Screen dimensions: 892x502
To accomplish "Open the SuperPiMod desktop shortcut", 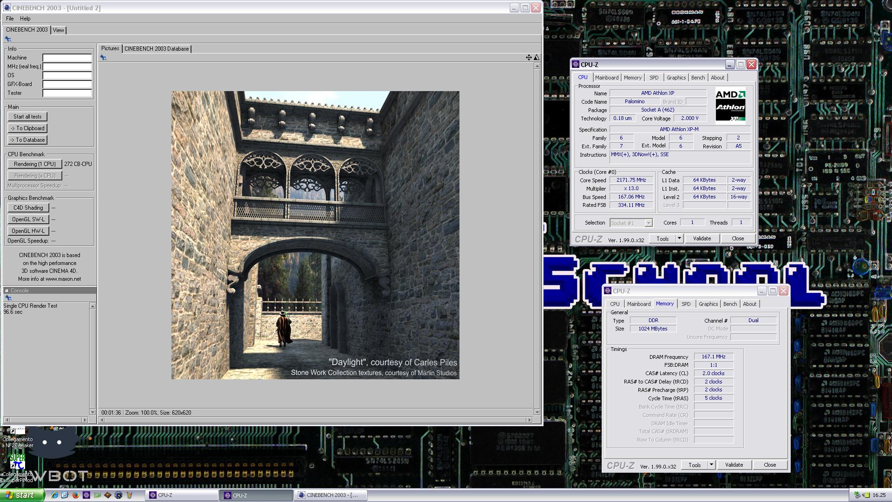I will (x=17, y=468).
